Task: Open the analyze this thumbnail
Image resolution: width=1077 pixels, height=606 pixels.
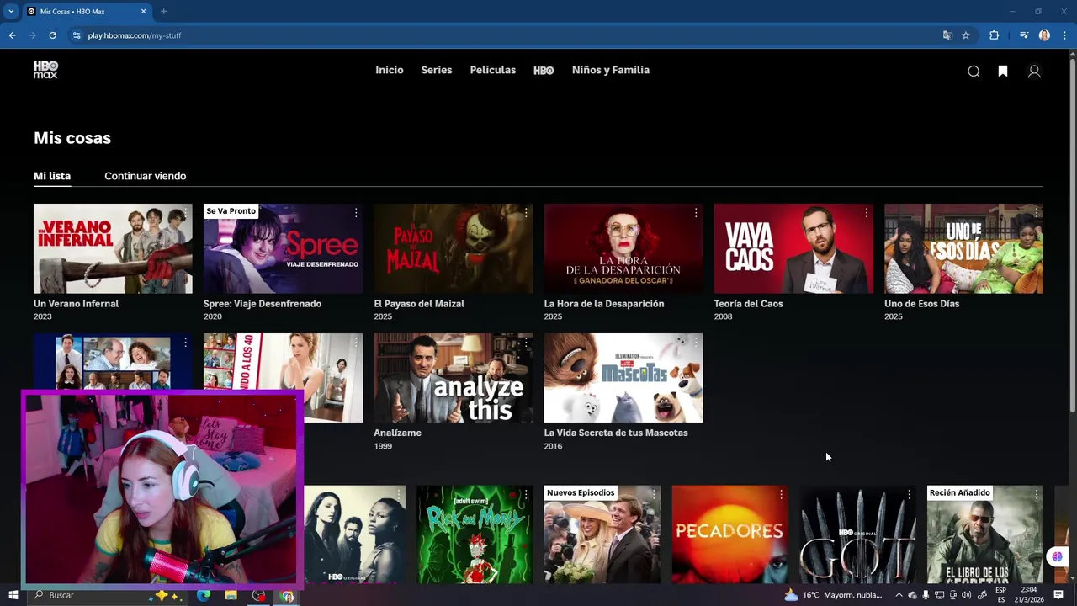Action: tap(453, 378)
